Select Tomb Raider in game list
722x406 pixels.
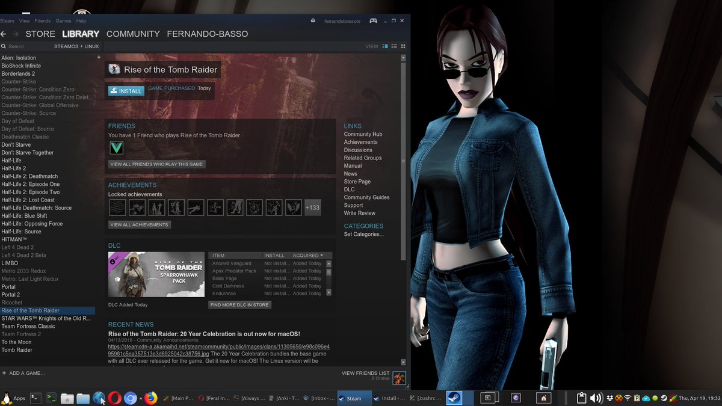17,350
